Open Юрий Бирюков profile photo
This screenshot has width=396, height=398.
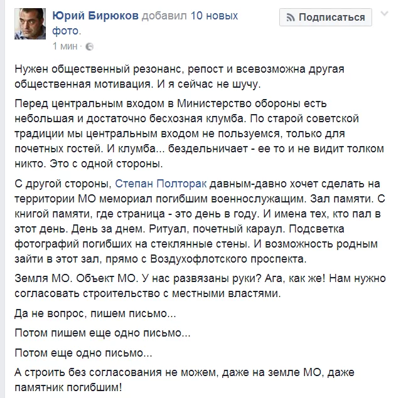30,24
